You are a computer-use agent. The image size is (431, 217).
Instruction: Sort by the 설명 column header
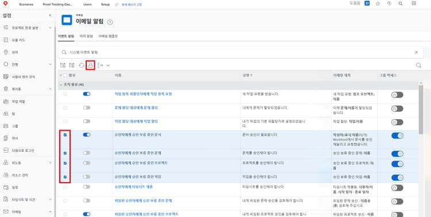point(247,75)
